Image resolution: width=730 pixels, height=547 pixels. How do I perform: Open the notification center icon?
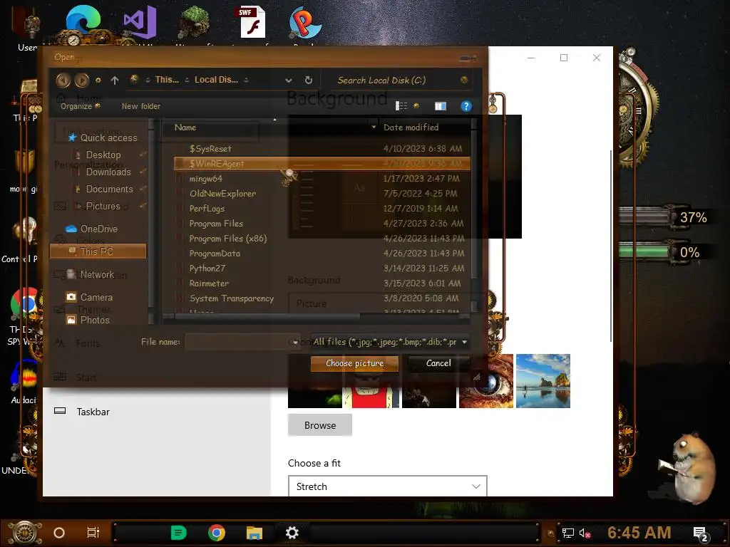click(x=701, y=534)
